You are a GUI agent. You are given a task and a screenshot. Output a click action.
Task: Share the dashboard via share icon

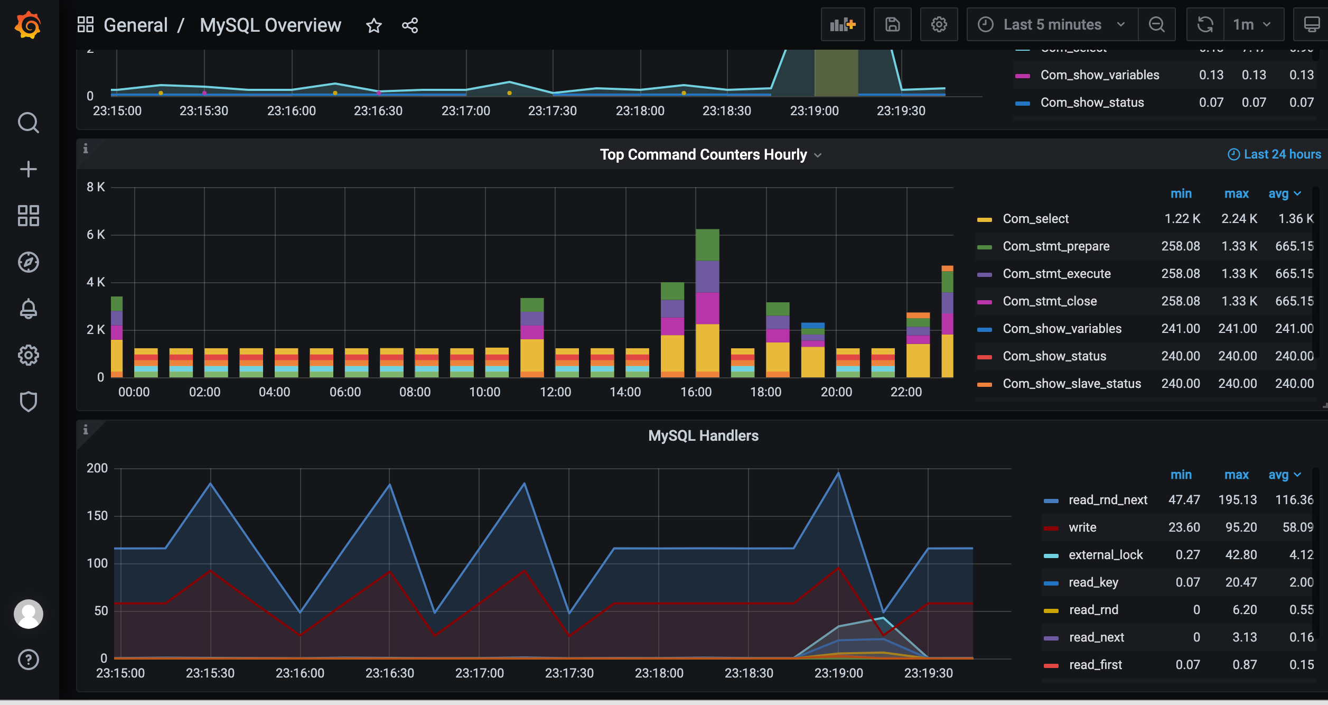coord(409,25)
